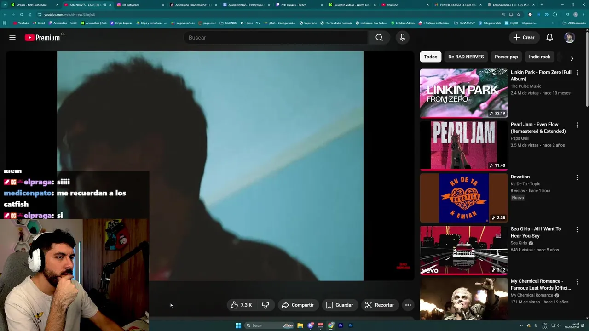The image size is (589, 331).
Task: Open options for My Chemical Romance video
Action: point(577,282)
